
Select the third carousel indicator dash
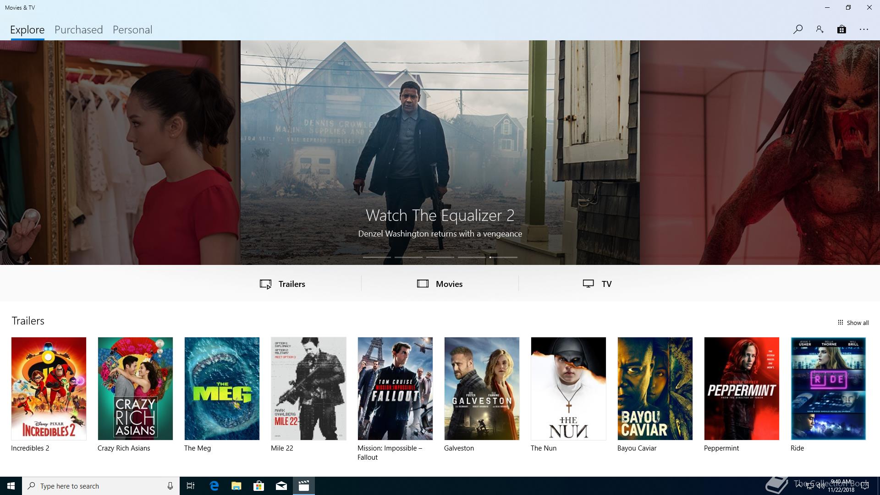click(440, 257)
